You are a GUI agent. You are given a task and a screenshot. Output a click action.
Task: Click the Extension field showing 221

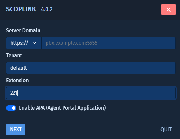point(91,93)
